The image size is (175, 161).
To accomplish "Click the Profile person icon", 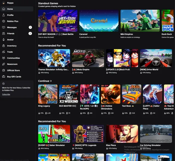I will [4, 15].
